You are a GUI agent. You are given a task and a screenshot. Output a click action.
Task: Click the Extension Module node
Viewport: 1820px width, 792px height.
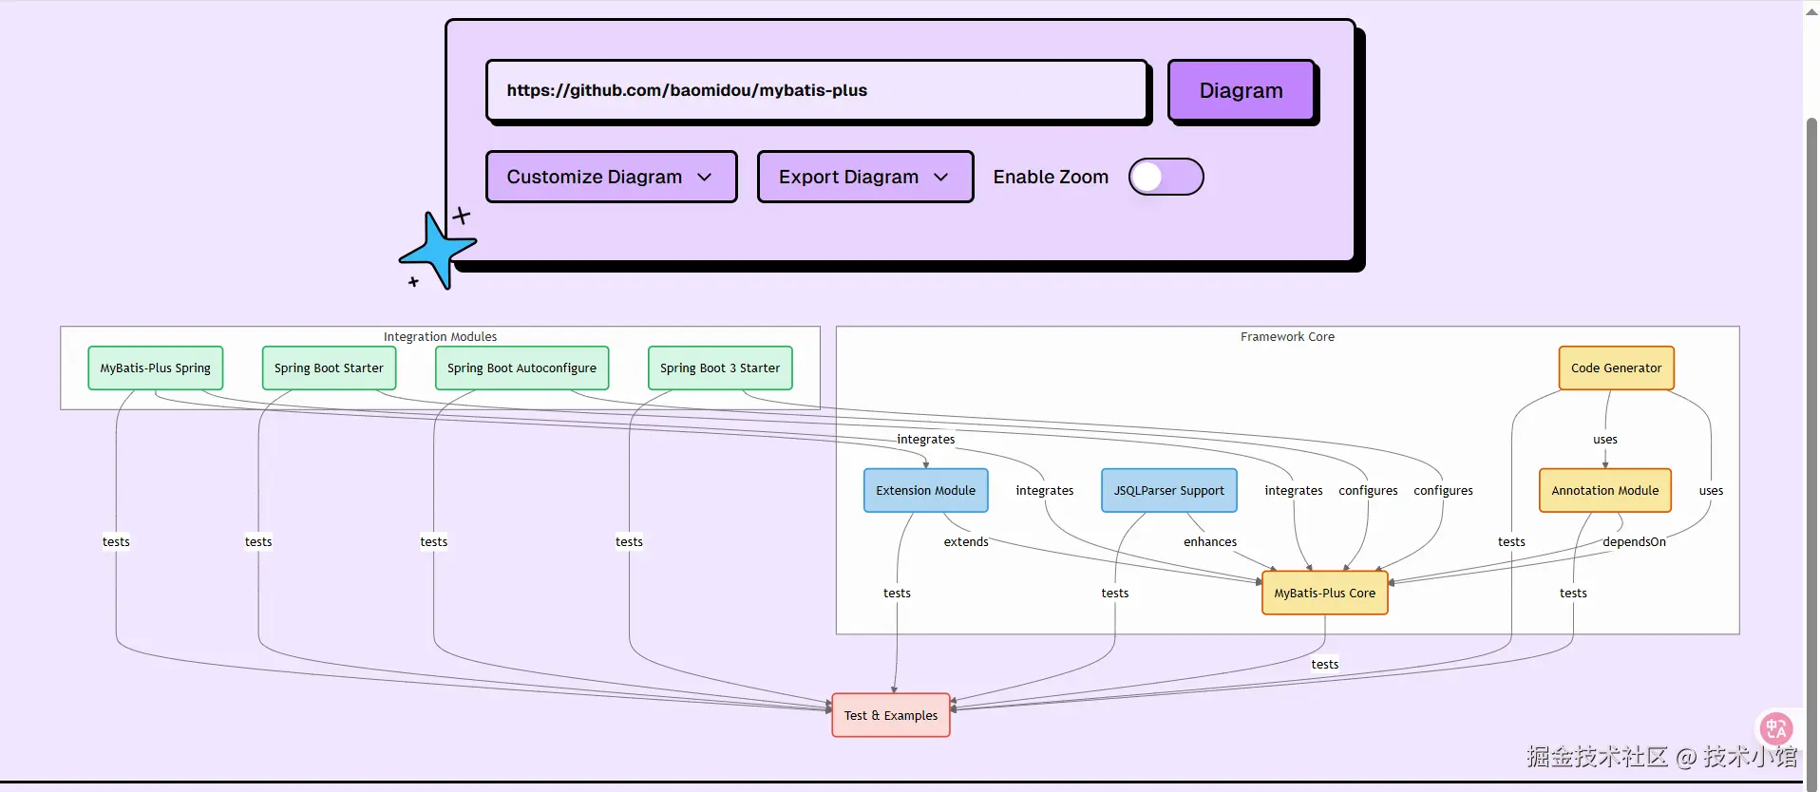click(x=925, y=491)
